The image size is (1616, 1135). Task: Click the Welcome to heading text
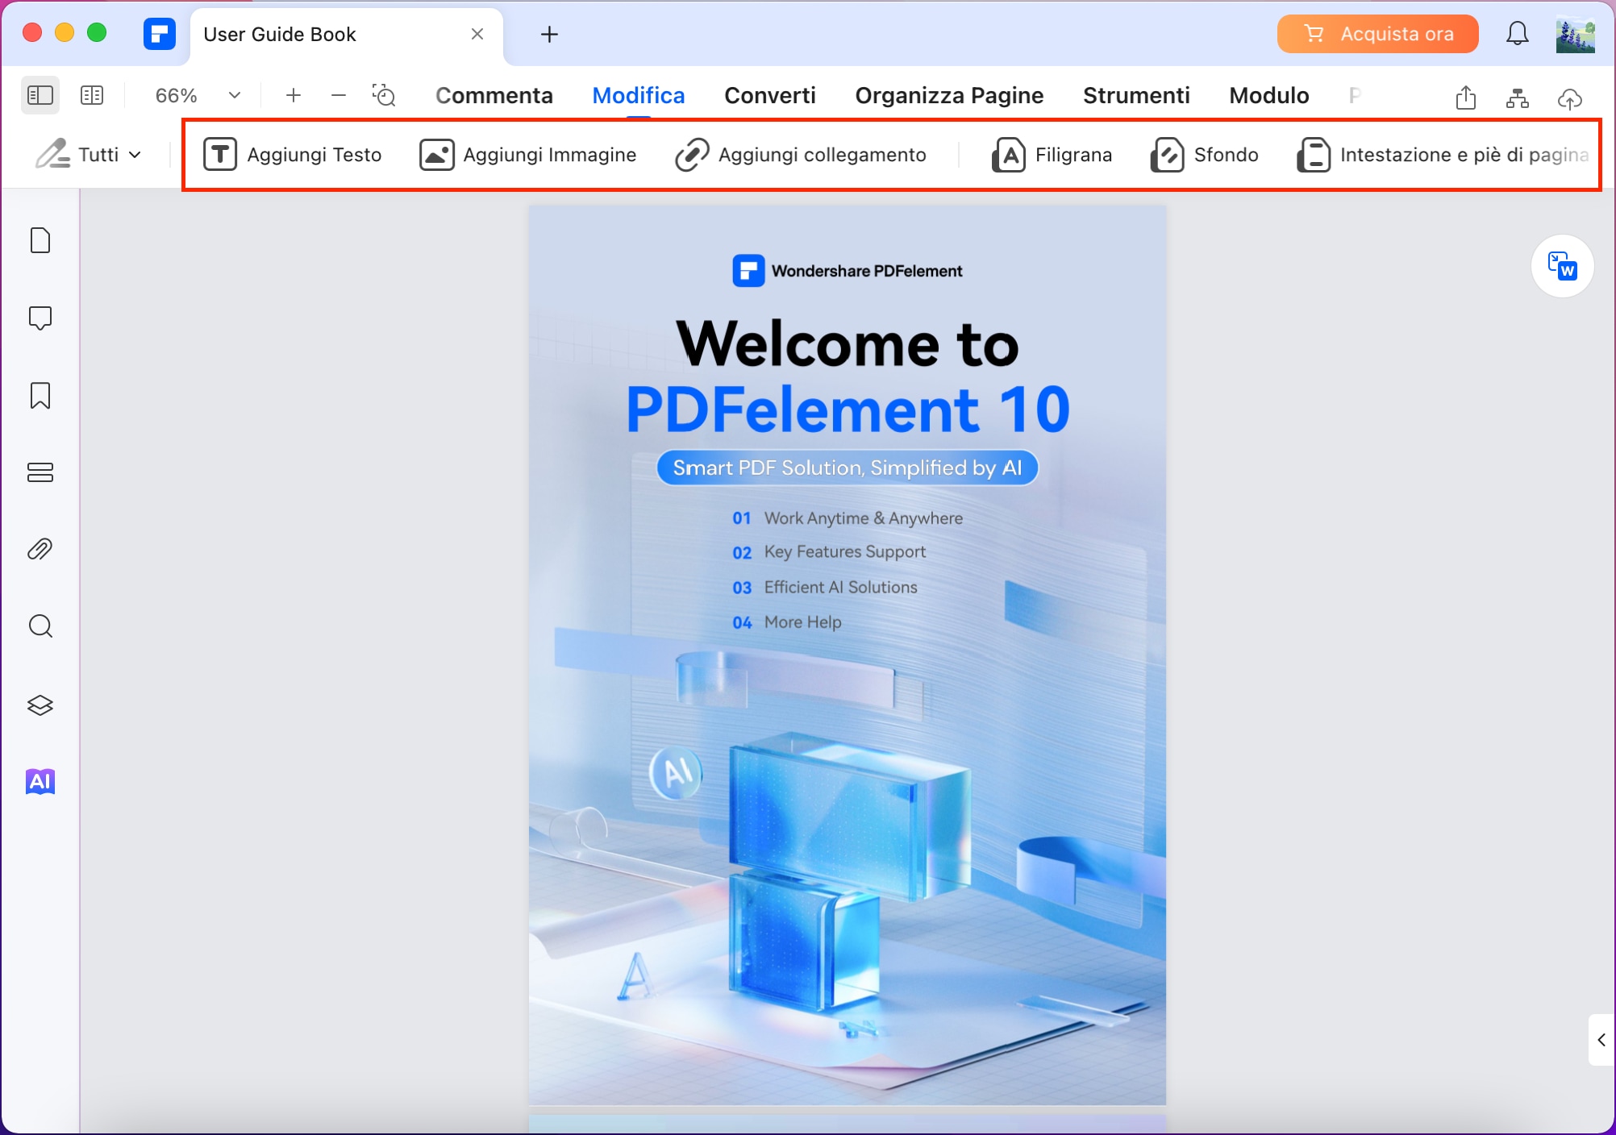click(x=848, y=343)
